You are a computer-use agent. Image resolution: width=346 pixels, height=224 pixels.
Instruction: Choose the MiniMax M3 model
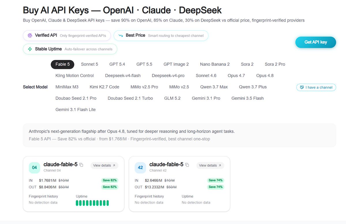67,87
